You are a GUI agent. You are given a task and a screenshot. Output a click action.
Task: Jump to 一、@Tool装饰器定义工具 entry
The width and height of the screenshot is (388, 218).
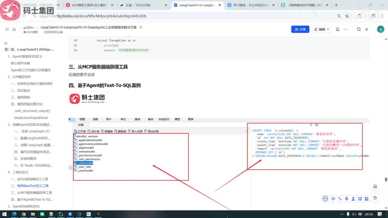[30, 179]
